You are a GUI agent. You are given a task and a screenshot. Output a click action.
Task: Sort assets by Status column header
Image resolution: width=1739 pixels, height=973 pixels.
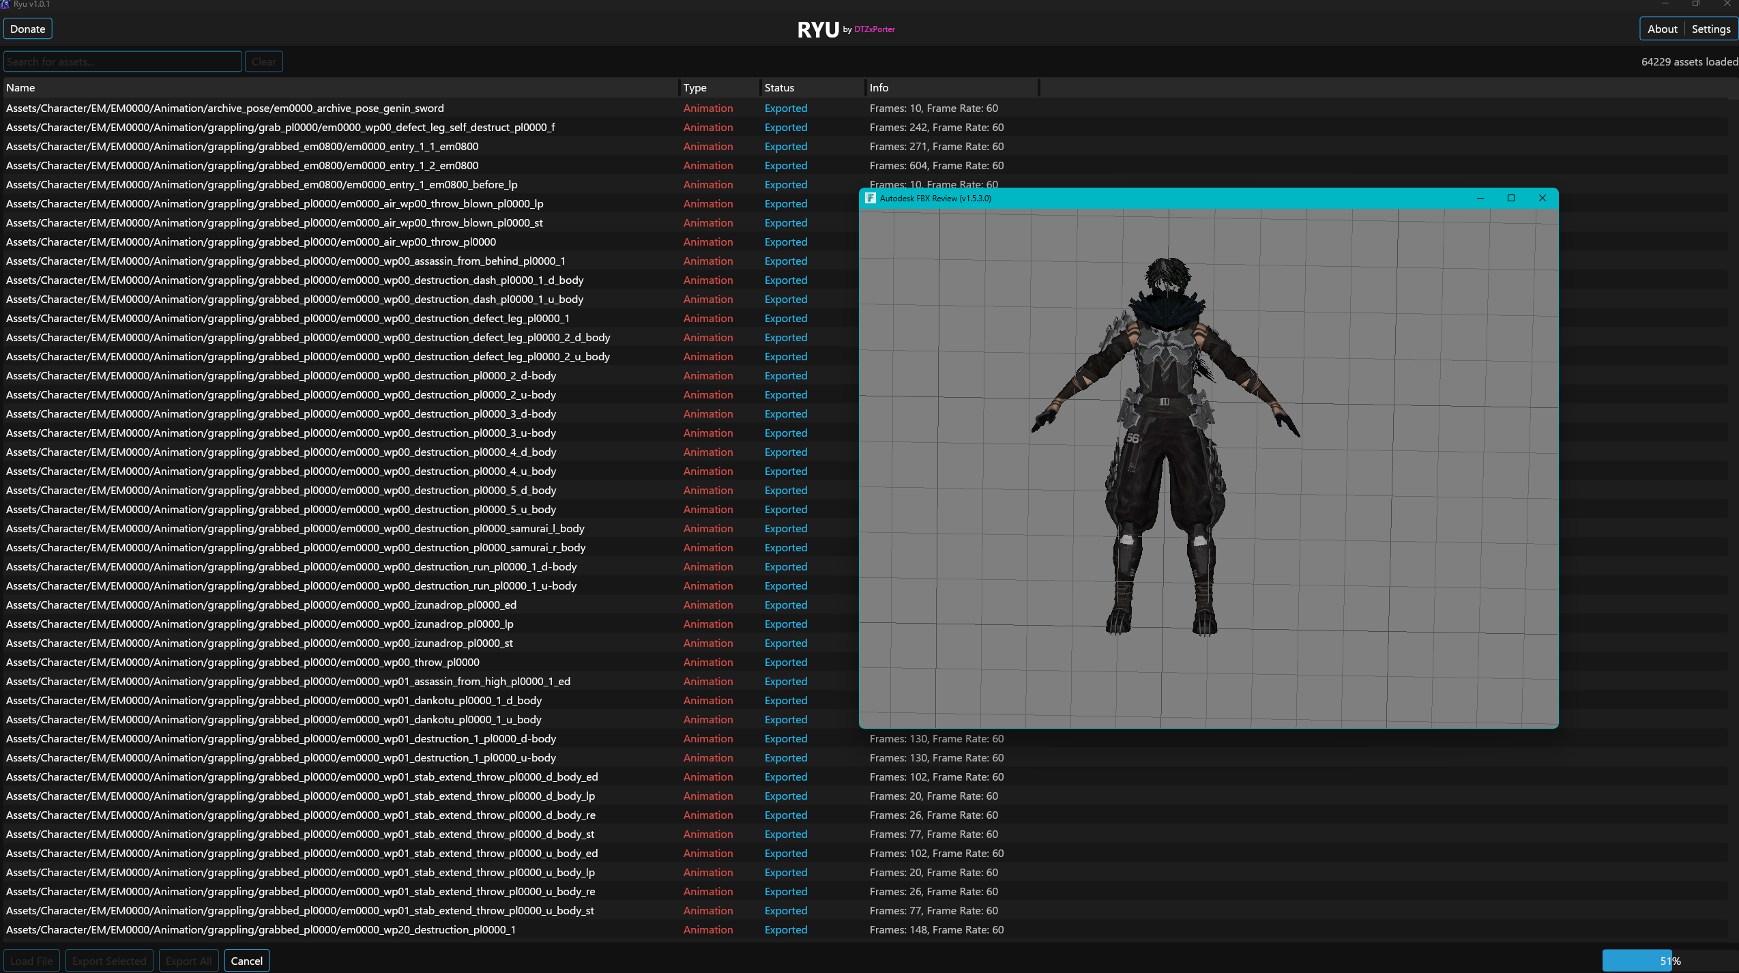pos(779,87)
